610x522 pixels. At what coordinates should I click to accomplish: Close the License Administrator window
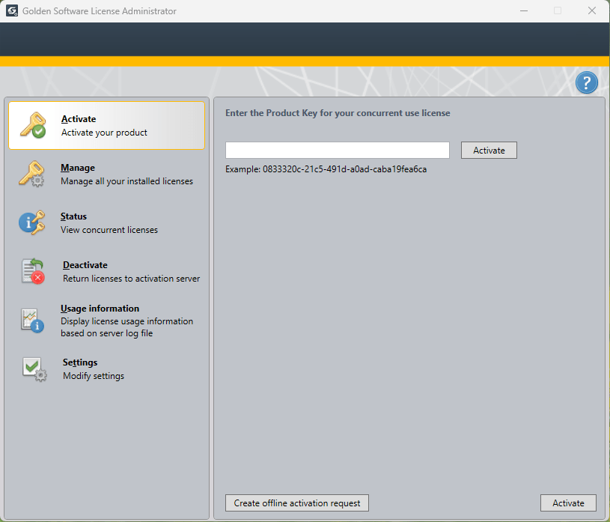[x=592, y=11]
